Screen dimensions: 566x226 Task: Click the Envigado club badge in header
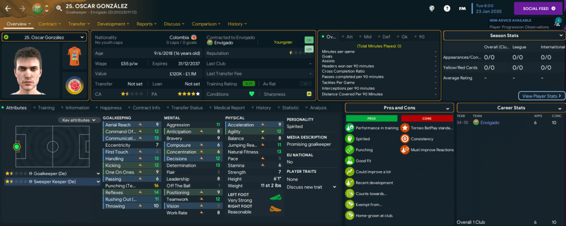pos(38,8)
